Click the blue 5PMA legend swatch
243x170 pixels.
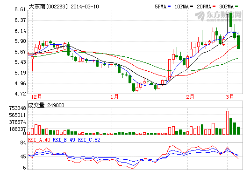click(x=169, y=7)
